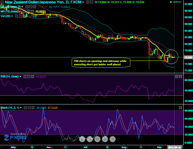Move RSI pane down arrow
This screenshot has height=149, width=193.
pos(180,77)
